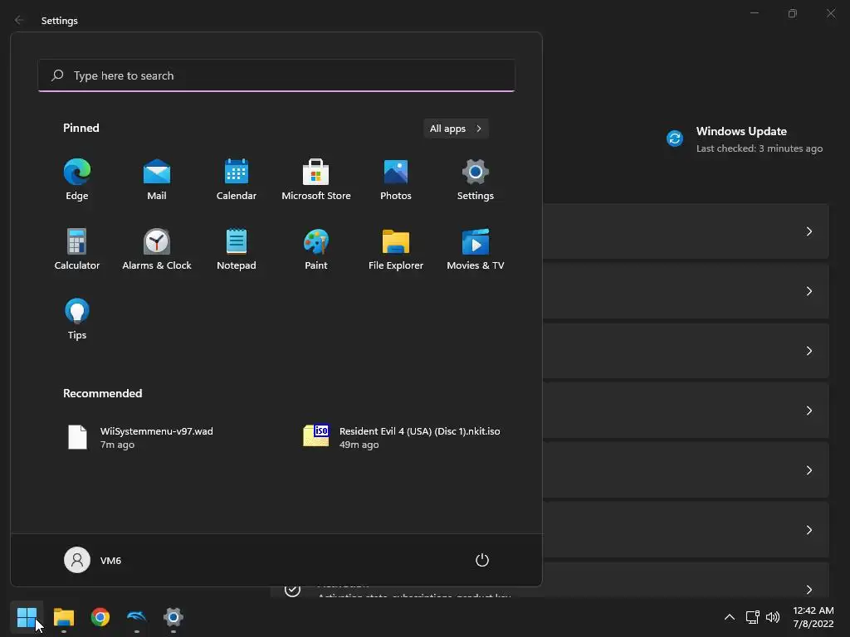The height and width of the screenshot is (637, 850).
Task: Open Settings from pinned apps
Action: [x=476, y=180]
